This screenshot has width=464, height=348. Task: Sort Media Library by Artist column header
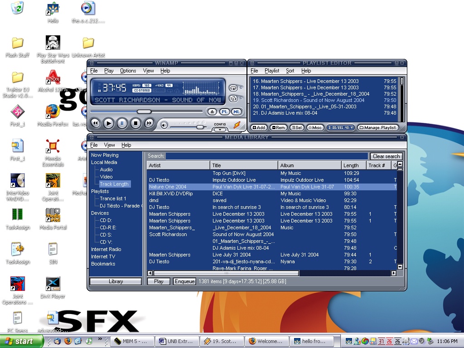point(178,165)
